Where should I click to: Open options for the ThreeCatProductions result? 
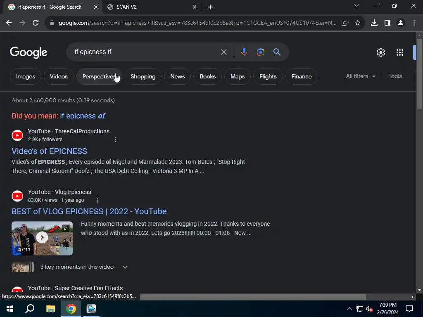tap(116, 140)
